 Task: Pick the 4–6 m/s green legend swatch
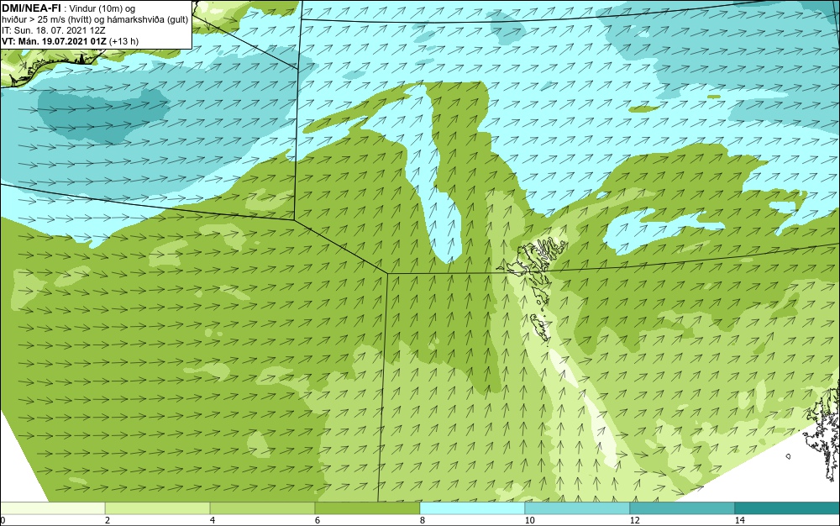click(262, 508)
